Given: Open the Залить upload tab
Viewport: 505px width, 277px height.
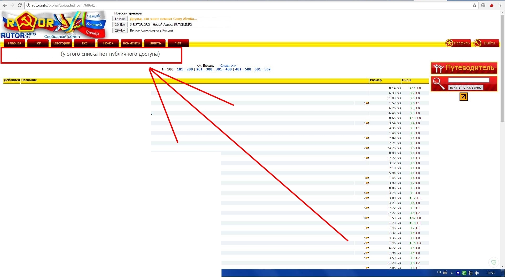Looking at the screenshot, I should click(155, 43).
